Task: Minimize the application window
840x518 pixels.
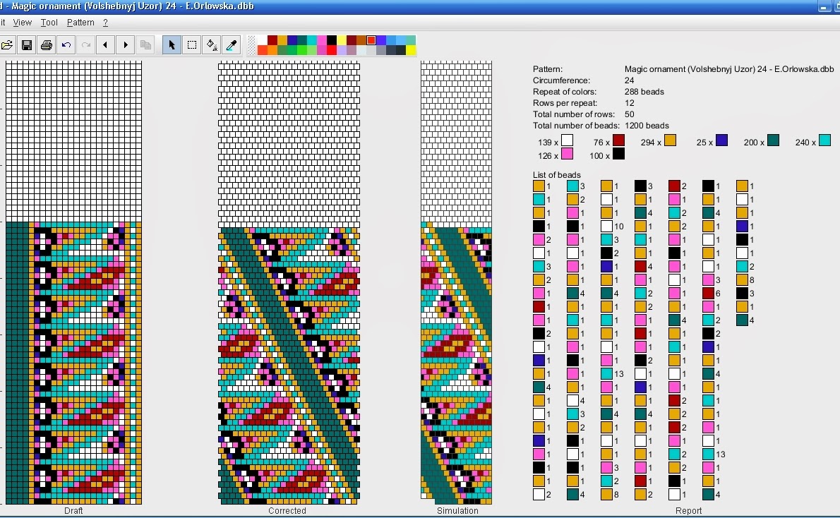Action: pyautogui.click(x=824, y=6)
